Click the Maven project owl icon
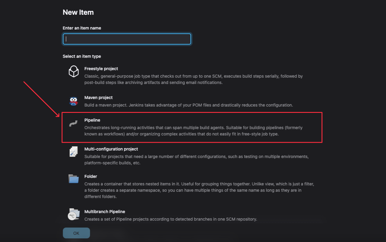 click(74, 101)
